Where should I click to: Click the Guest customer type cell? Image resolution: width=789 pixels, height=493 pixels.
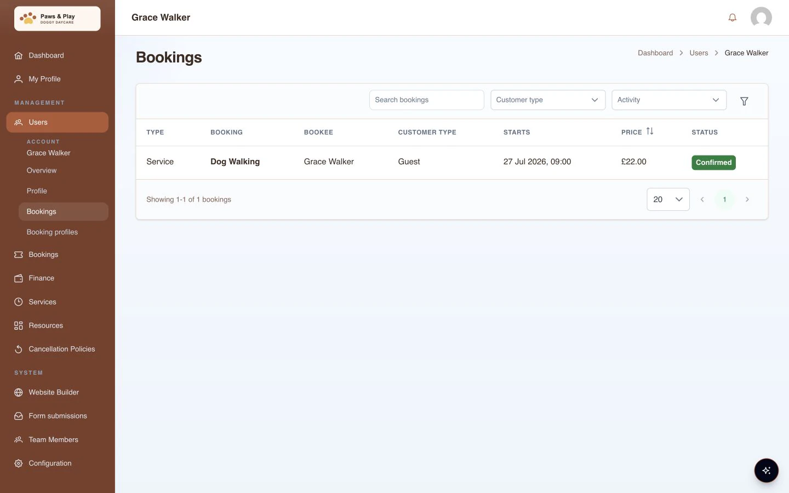coord(409,162)
